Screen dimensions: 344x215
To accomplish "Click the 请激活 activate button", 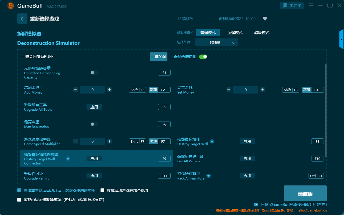I will (x=305, y=194).
